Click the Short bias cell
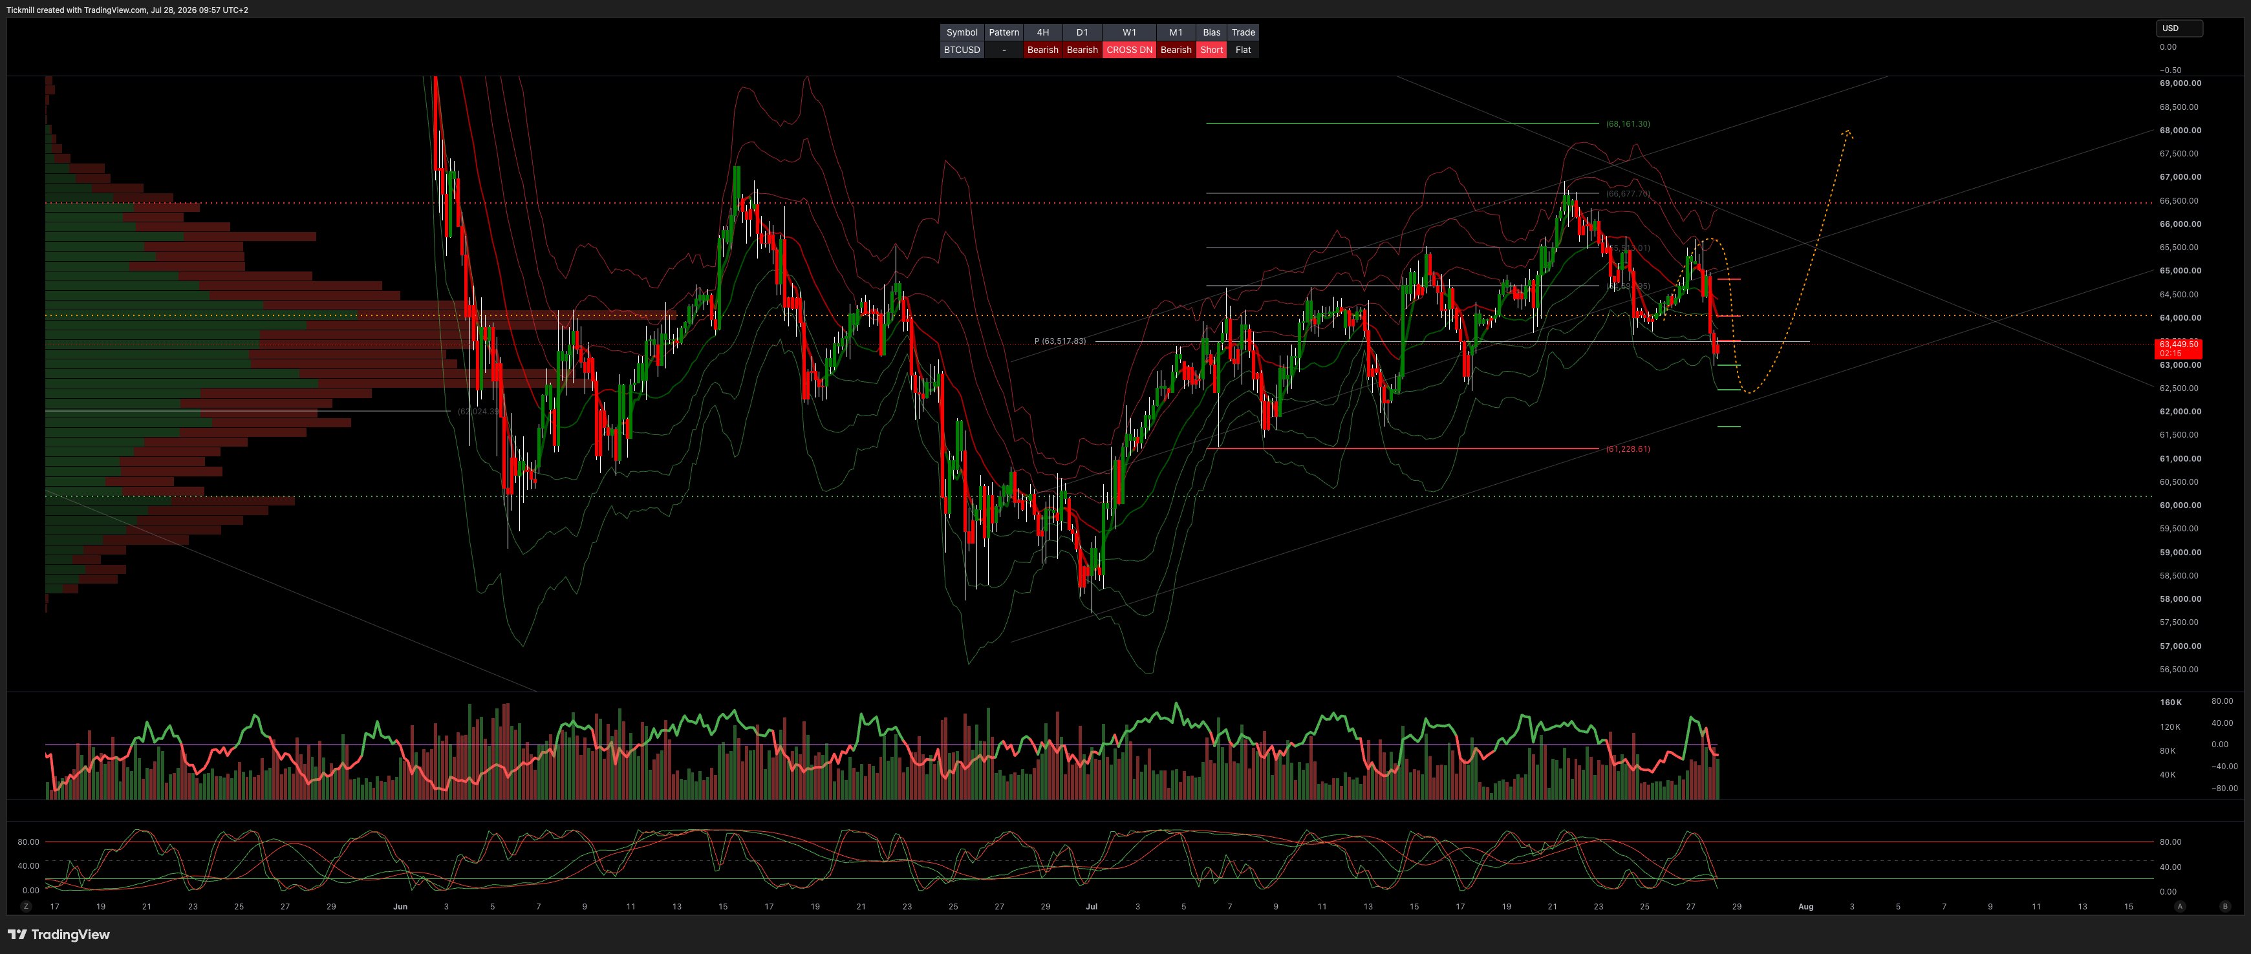The width and height of the screenshot is (2251, 954). click(x=1211, y=50)
